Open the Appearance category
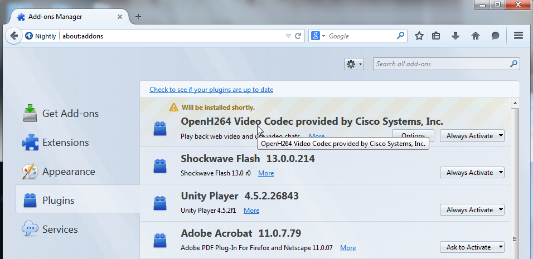This screenshot has height=259, width=533. [78, 172]
